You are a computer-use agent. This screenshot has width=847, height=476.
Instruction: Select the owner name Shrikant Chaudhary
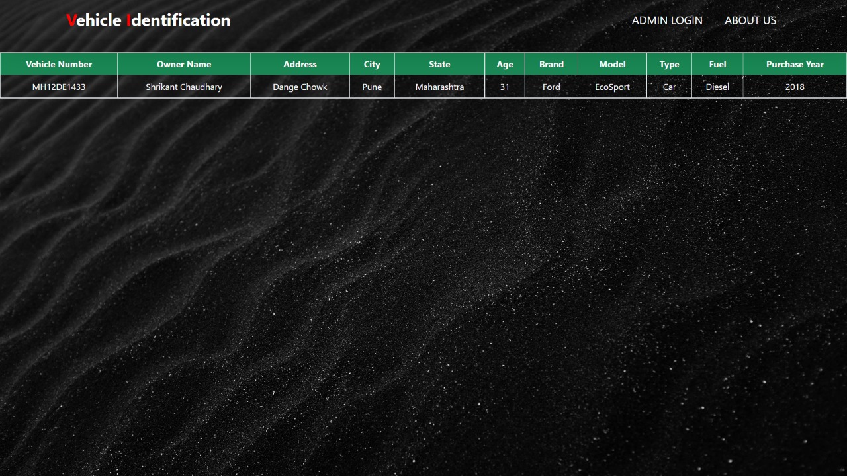[x=183, y=87]
